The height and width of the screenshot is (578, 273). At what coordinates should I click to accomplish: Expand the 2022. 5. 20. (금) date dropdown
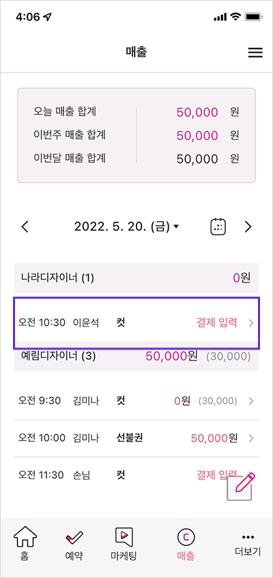point(126,226)
